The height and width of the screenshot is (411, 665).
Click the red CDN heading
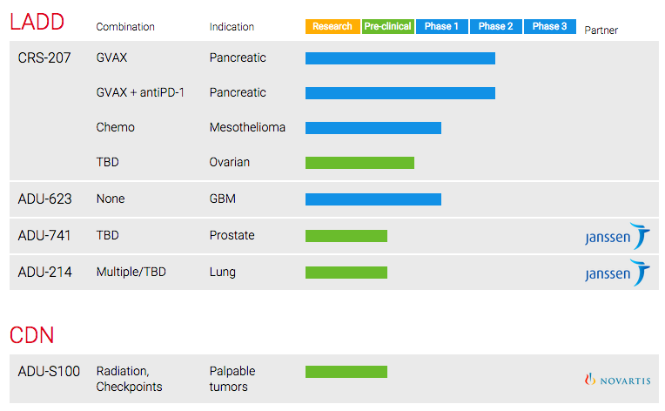pos(32,335)
